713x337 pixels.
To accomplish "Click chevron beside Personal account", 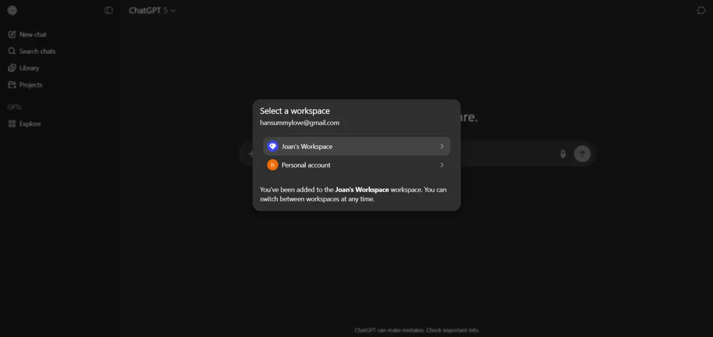I will pos(442,165).
